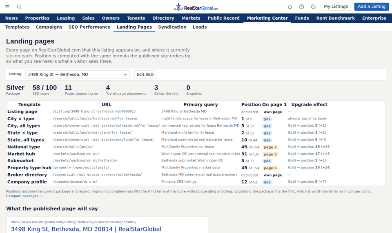
Task: Switch to the Leads tab
Action: coord(200,27)
